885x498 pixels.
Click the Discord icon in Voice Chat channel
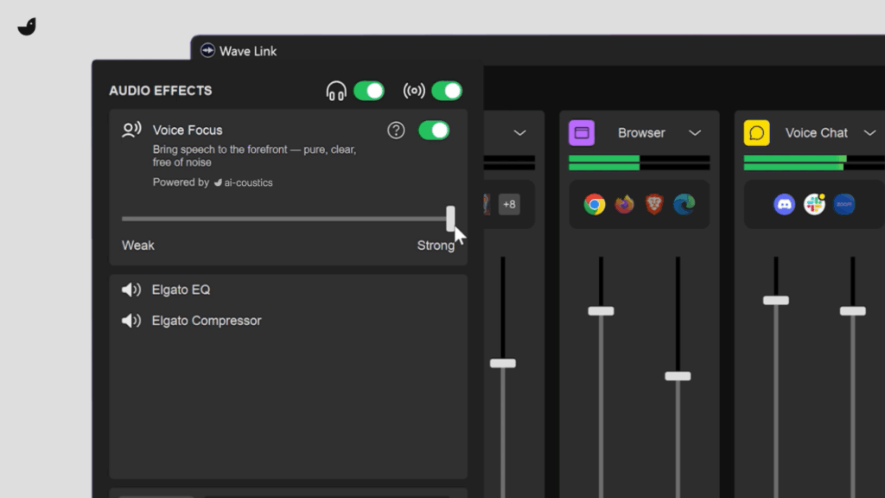click(x=782, y=204)
